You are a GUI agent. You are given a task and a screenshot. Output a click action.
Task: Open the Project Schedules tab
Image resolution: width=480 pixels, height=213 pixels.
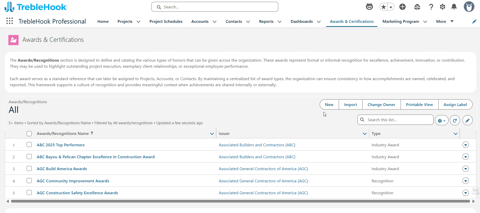166,22
